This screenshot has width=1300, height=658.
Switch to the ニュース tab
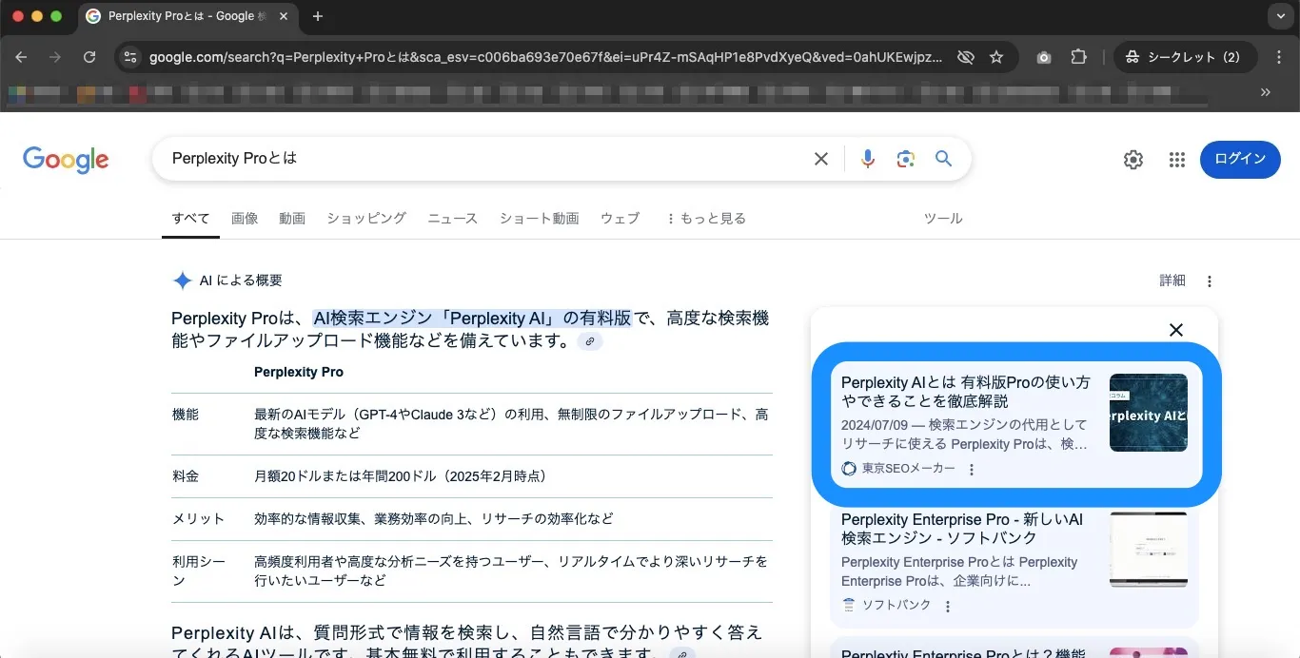tap(452, 219)
